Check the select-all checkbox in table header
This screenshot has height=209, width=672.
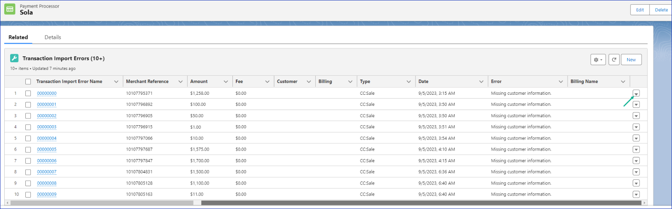pos(28,82)
